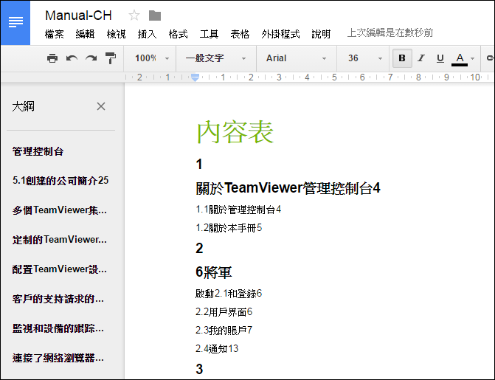Click the Manual-CH document title
The height and width of the screenshot is (380, 495).
(x=78, y=15)
